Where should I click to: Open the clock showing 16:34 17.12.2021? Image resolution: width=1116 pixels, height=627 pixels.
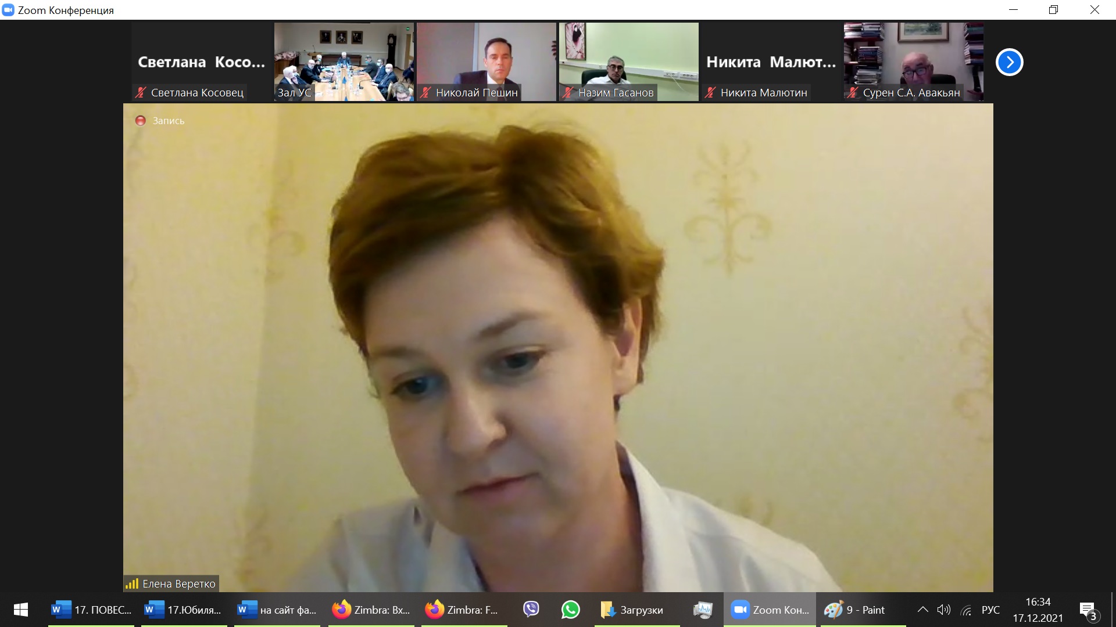1038,610
